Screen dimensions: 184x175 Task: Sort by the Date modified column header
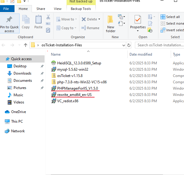pos(141,54)
